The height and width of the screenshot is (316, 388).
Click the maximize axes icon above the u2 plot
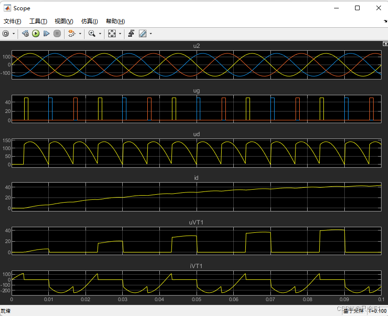[x=385, y=44]
